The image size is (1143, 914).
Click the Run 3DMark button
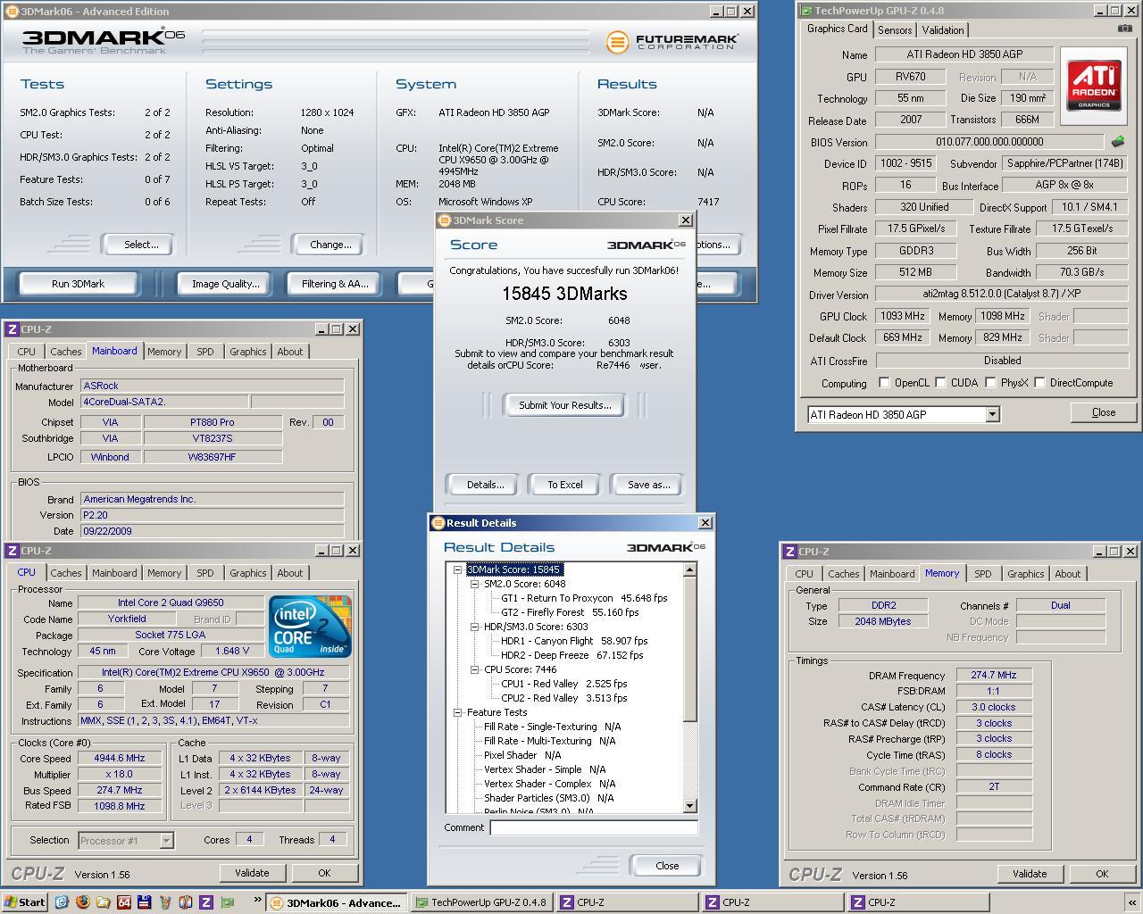(x=78, y=284)
